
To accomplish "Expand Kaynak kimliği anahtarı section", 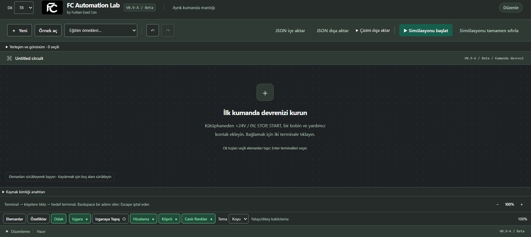I will [x=24, y=192].
